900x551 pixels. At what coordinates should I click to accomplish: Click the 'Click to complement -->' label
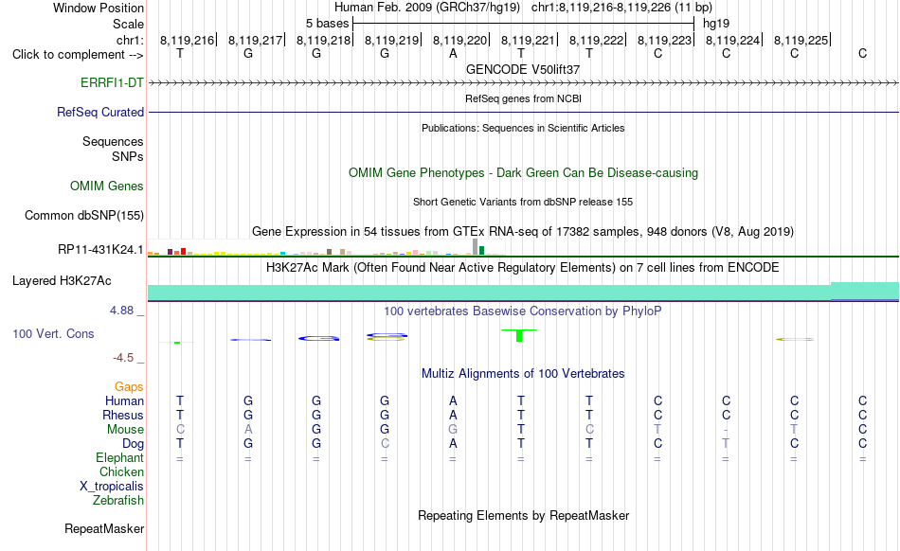click(x=78, y=55)
